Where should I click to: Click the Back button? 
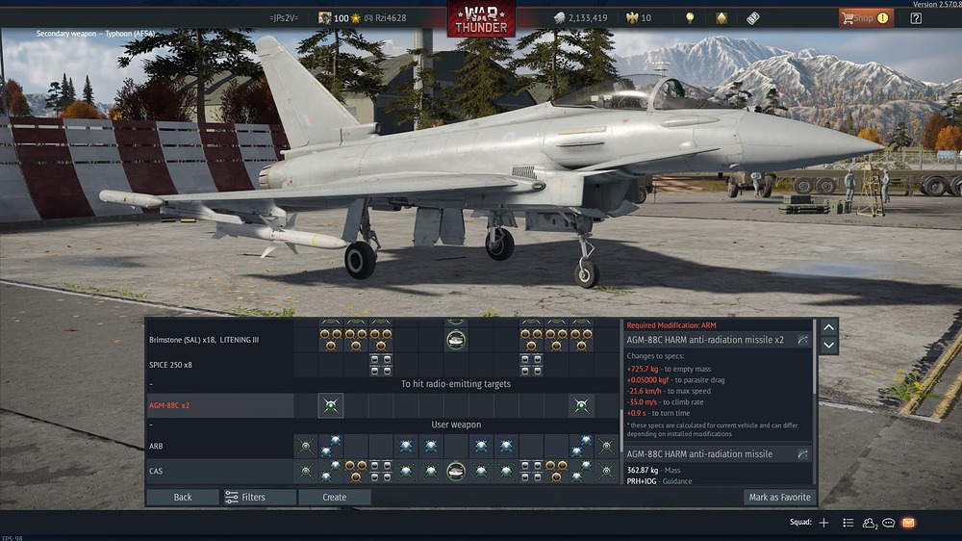click(x=182, y=497)
